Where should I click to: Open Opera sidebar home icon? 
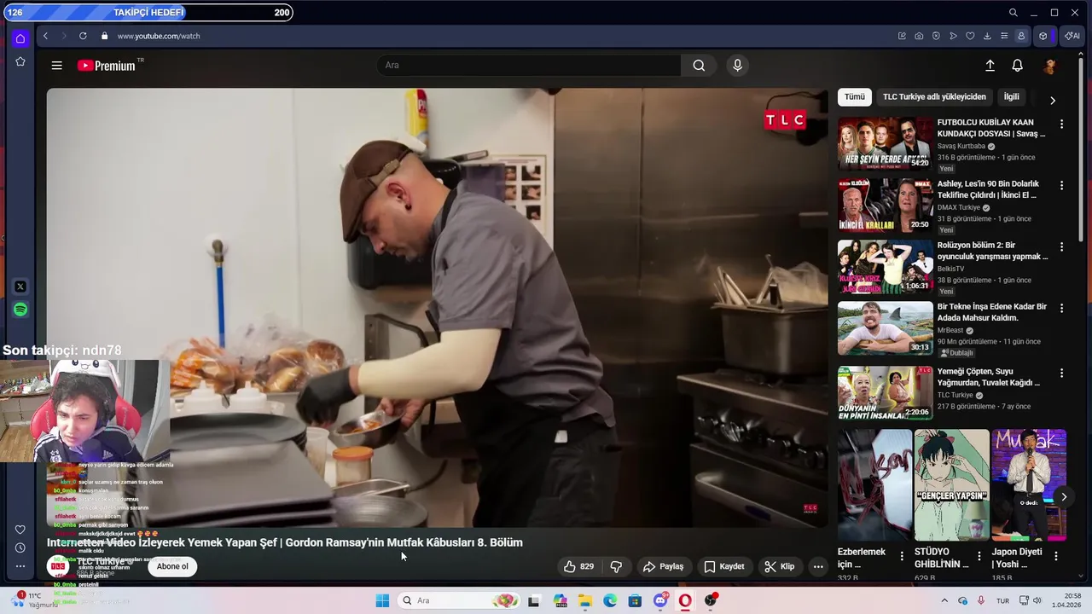coord(20,38)
